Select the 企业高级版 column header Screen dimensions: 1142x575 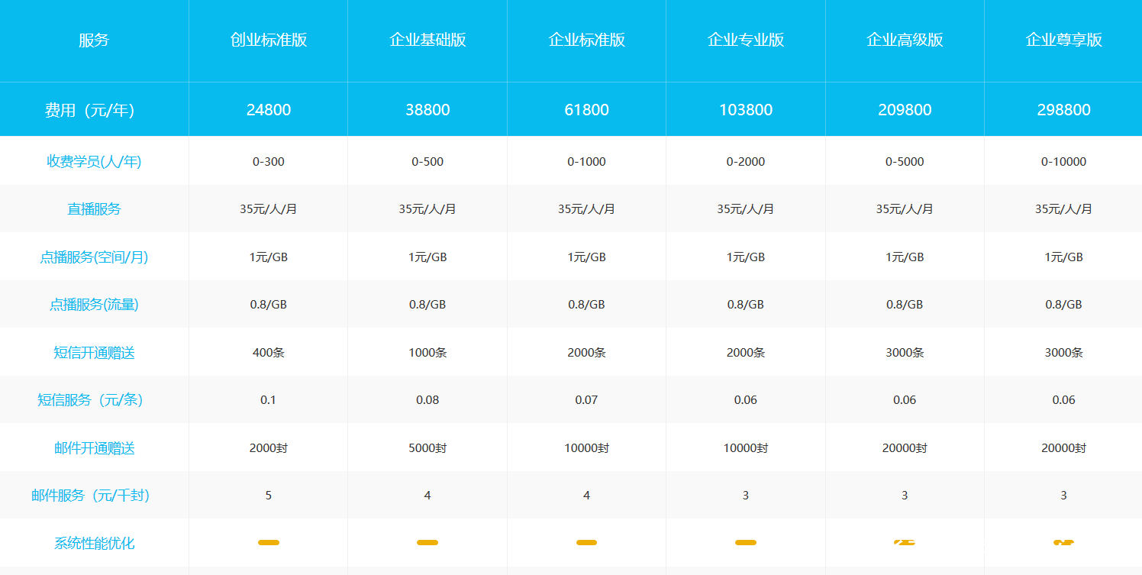click(905, 40)
